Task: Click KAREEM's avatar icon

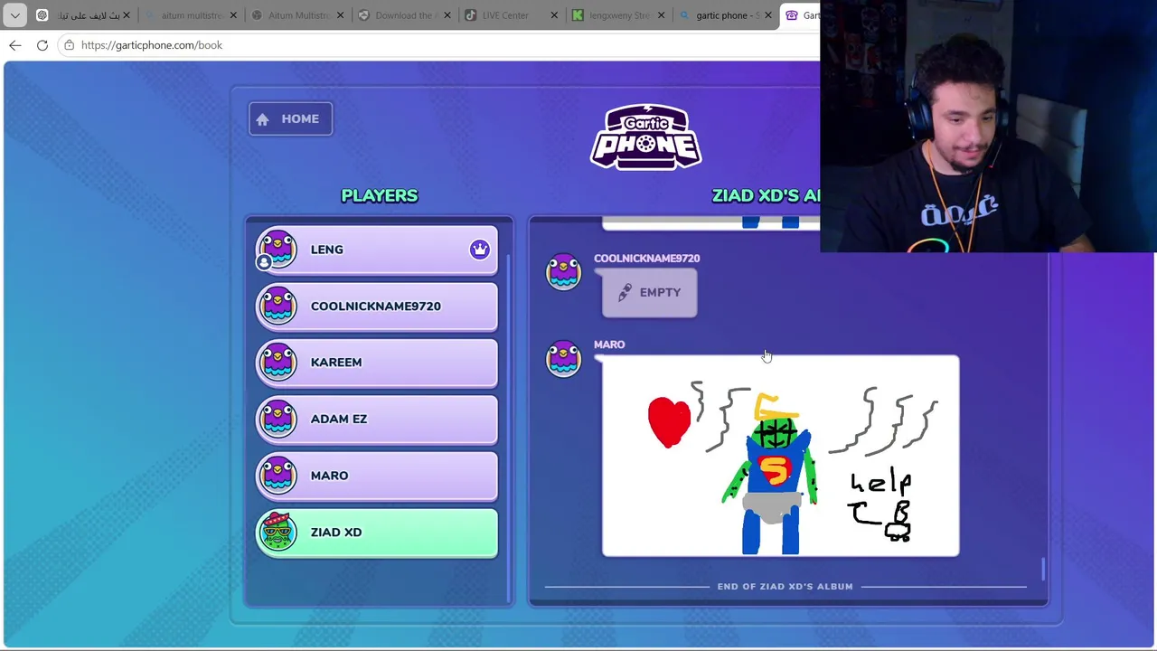Action: pos(277,362)
